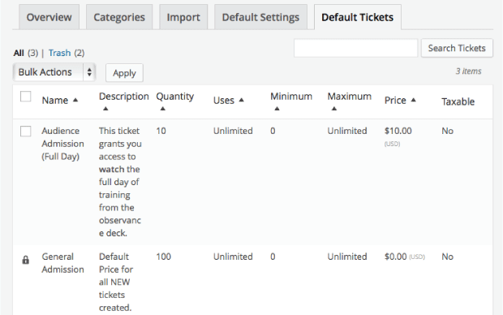This screenshot has width=503, height=315.
Task: Sort by Name column header
Action: point(55,100)
